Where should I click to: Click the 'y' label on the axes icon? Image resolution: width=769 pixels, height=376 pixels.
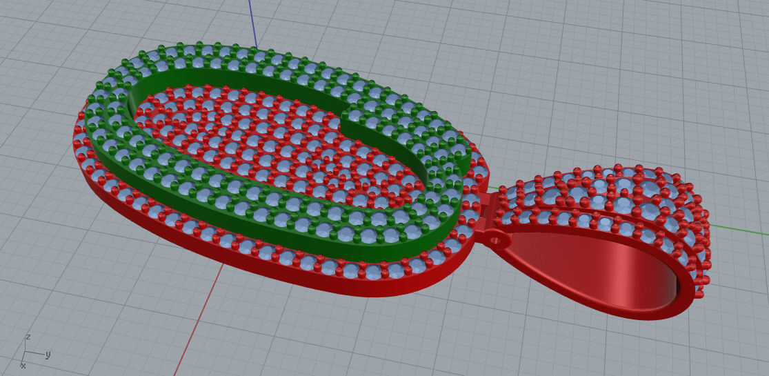48,354
